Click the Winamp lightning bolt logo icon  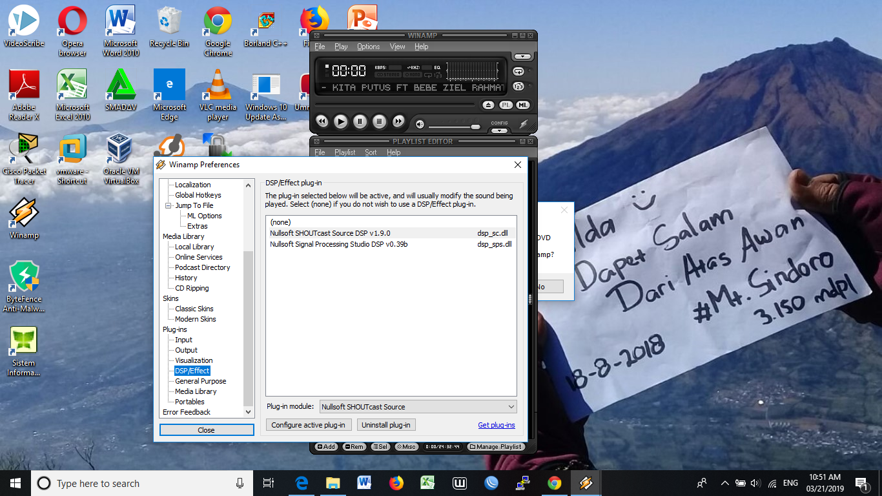[x=524, y=124]
